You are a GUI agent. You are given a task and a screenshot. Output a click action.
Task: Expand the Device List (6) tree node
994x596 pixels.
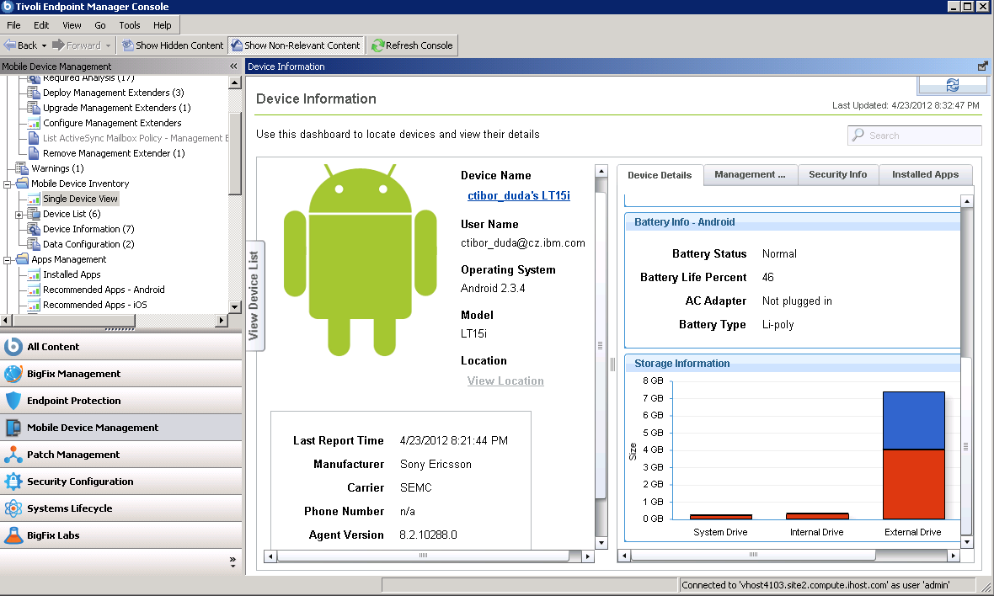click(19, 215)
